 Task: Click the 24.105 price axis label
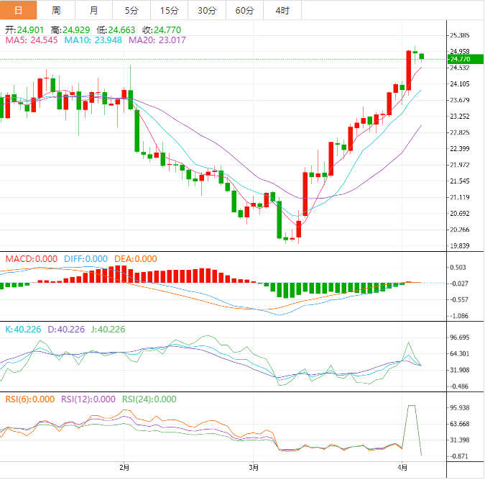460,84
